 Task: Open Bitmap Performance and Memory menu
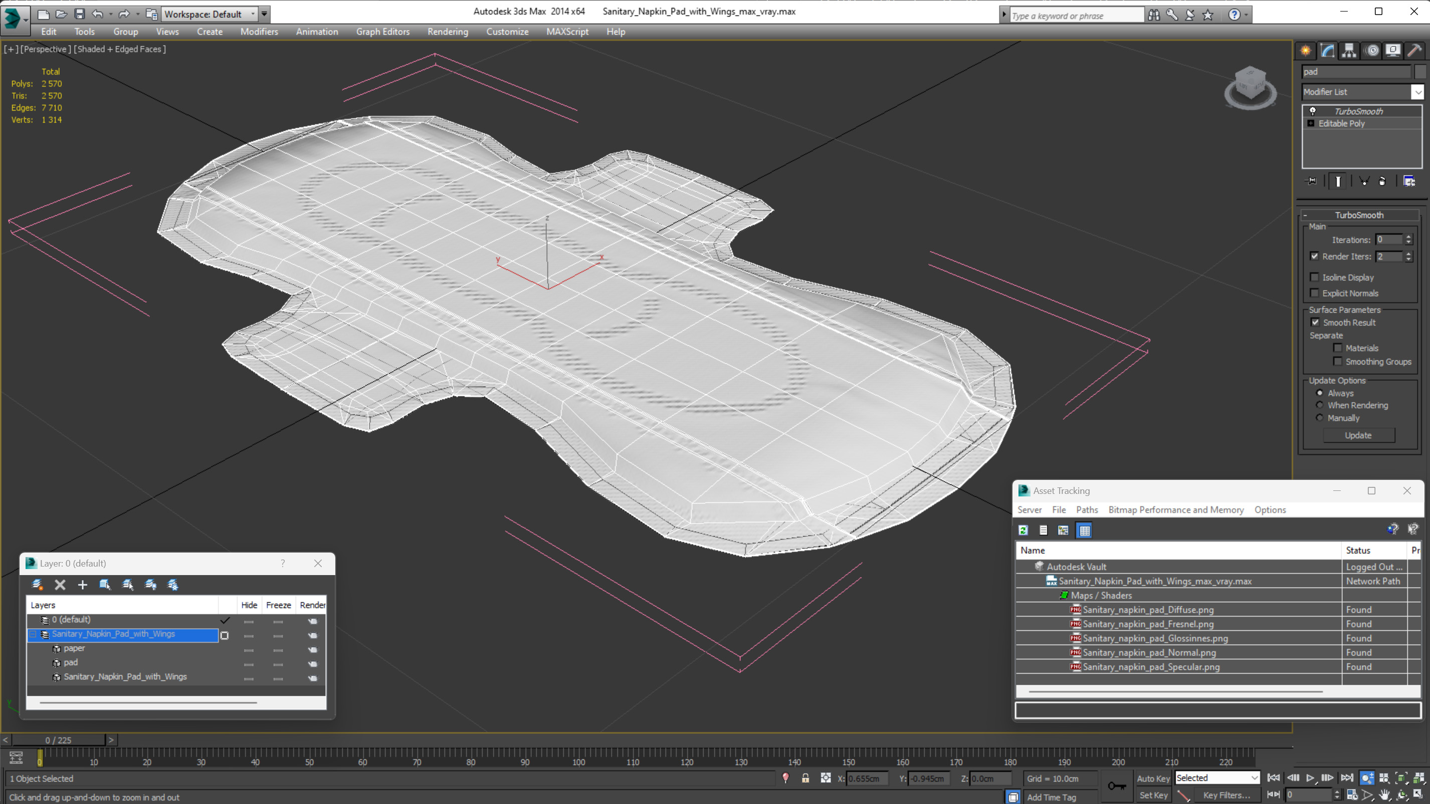click(1175, 509)
